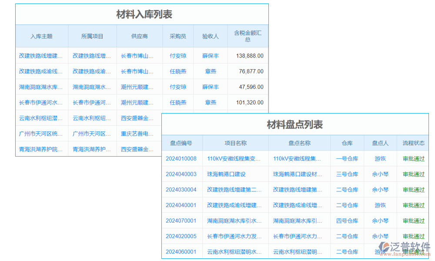Open the 材料入库列表 table header
This screenshot has height=261, width=435.
141,13
